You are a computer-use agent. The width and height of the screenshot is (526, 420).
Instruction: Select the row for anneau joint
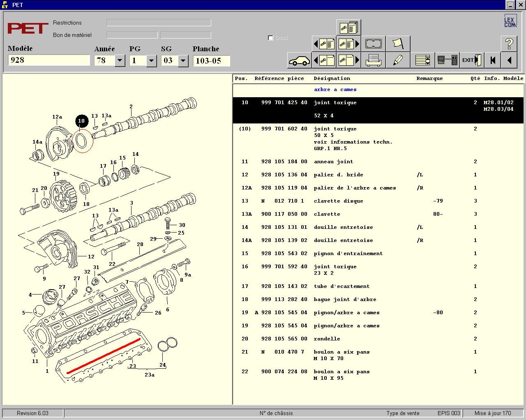[378, 162]
